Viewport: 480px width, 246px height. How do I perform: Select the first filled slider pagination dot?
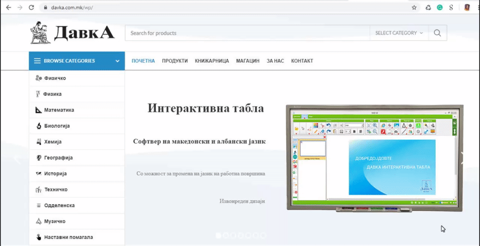click(x=218, y=235)
